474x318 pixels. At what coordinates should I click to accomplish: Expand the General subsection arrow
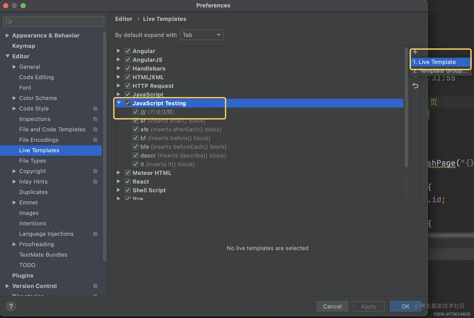(14, 67)
